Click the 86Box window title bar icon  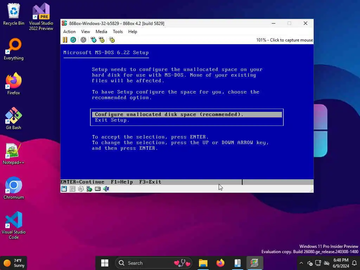pyautogui.click(x=65, y=23)
